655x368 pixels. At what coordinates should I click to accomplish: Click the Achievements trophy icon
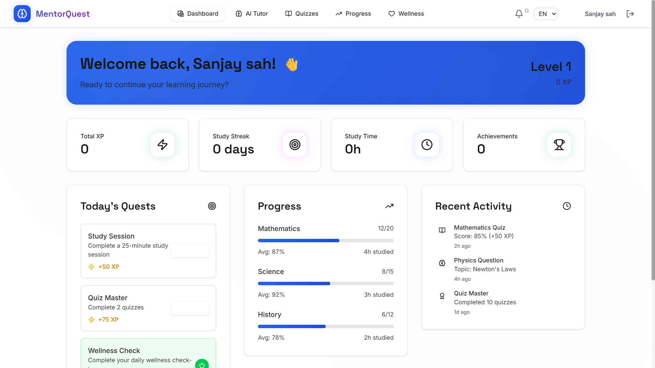click(x=559, y=145)
